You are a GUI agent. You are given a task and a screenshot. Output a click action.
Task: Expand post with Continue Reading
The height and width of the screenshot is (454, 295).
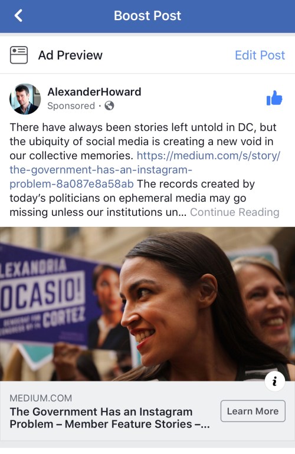point(234,212)
